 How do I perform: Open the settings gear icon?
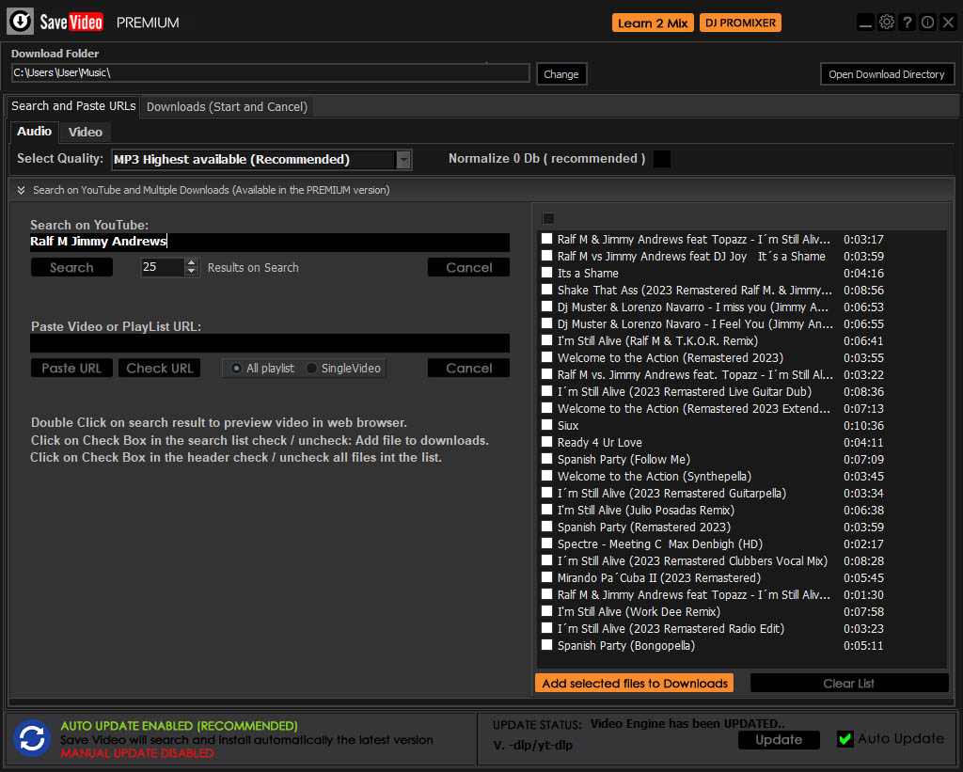point(887,23)
